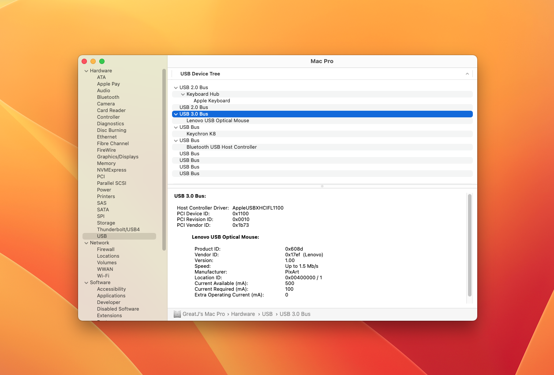Show Power information
Screen dimensions: 554x375
pos(104,190)
